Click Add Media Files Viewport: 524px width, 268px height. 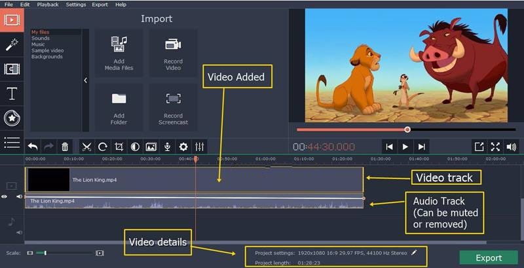pyautogui.click(x=119, y=54)
